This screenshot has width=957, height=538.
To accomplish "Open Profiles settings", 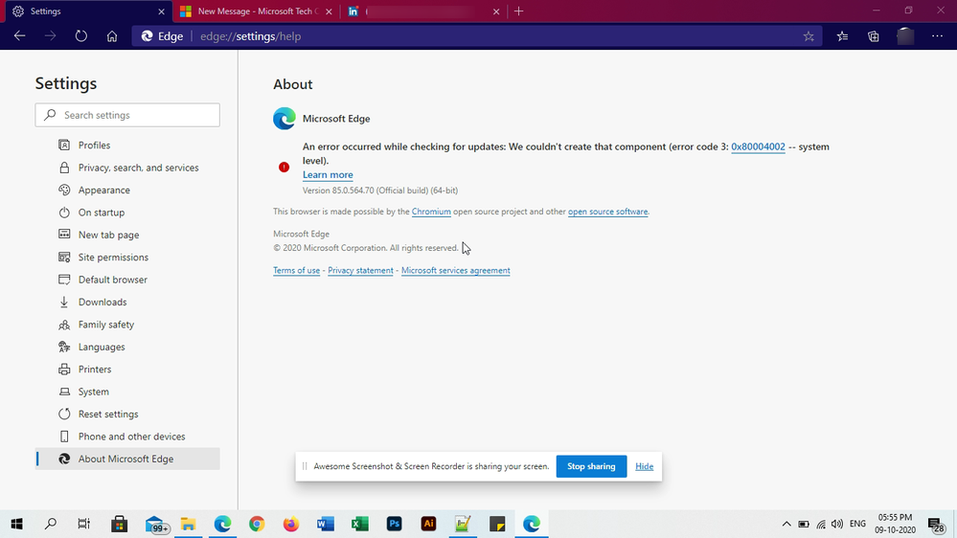I will (94, 146).
